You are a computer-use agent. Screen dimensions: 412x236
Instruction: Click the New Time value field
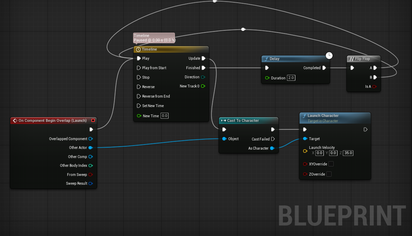click(x=164, y=116)
